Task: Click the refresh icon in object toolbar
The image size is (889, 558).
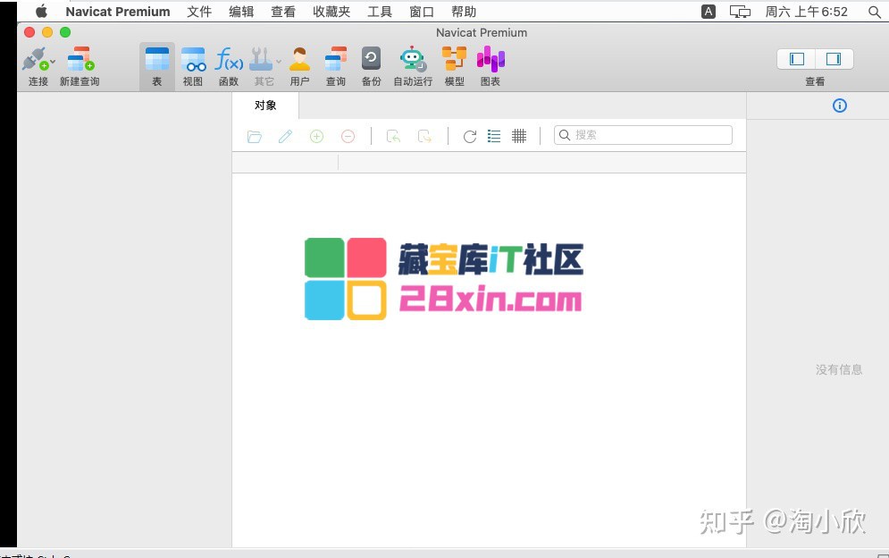Action: click(x=469, y=136)
